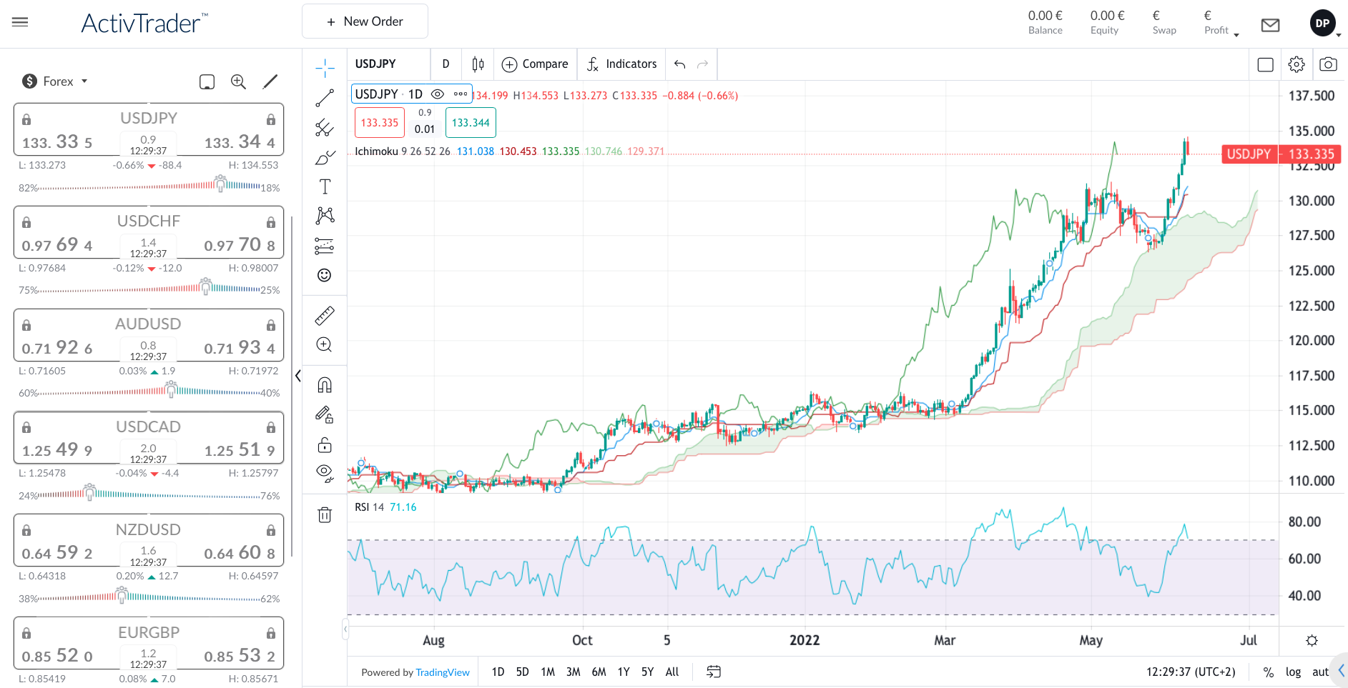
Task: Open the main hamburger menu
Action: click(x=20, y=22)
